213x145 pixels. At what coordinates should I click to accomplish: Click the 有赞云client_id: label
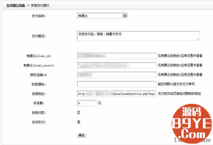click(39, 56)
